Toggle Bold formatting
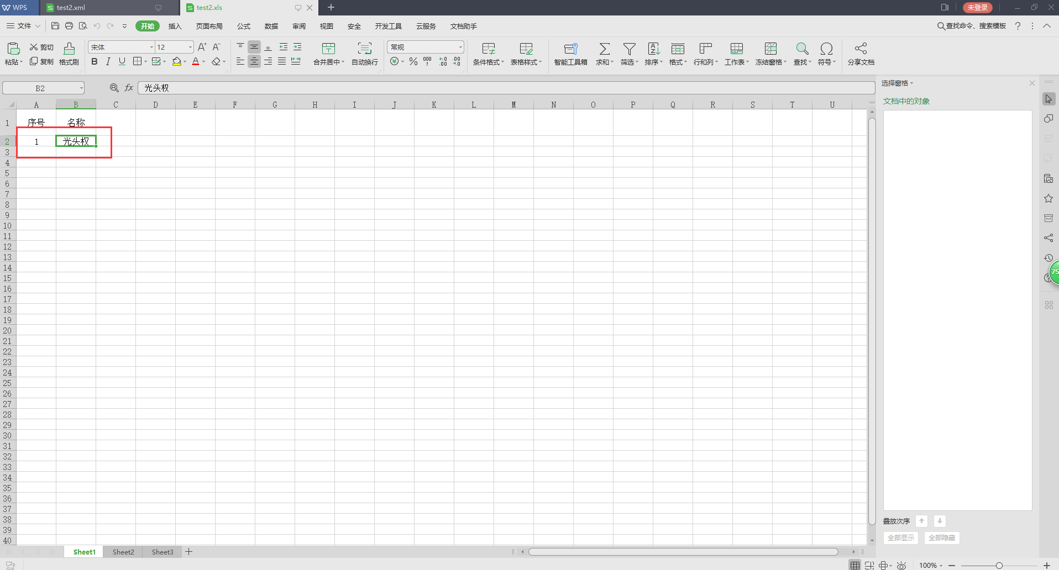Image resolution: width=1059 pixels, height=570 pixels. pos(95,61)
